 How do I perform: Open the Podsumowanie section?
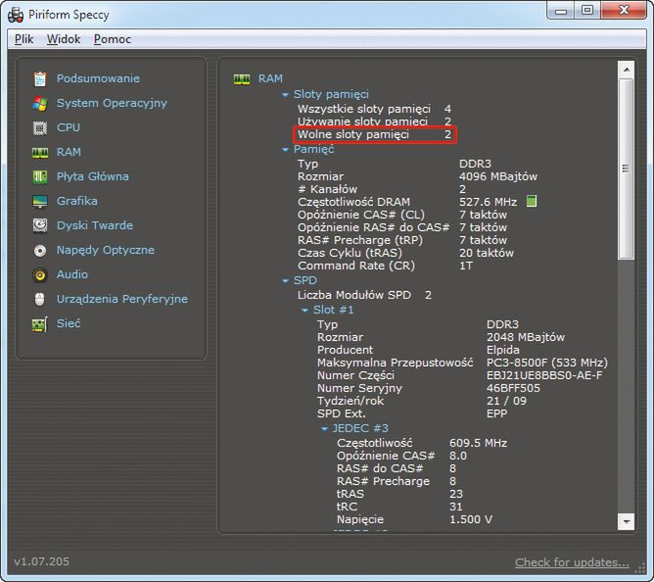tap(98, 78)
